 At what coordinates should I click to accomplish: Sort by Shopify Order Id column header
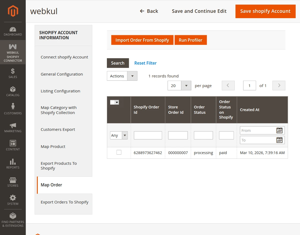[148, 110]
